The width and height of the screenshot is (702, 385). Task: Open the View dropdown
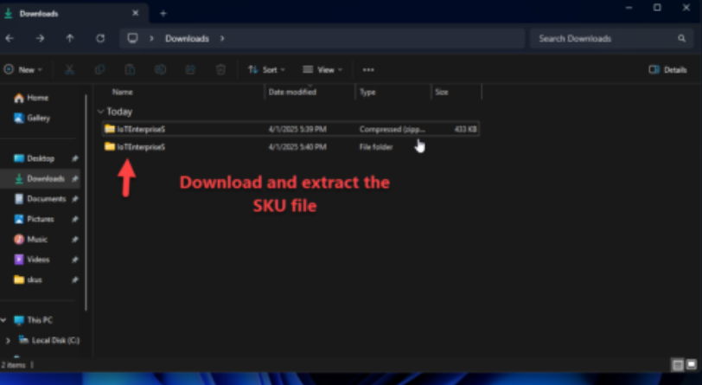[322, 69]
